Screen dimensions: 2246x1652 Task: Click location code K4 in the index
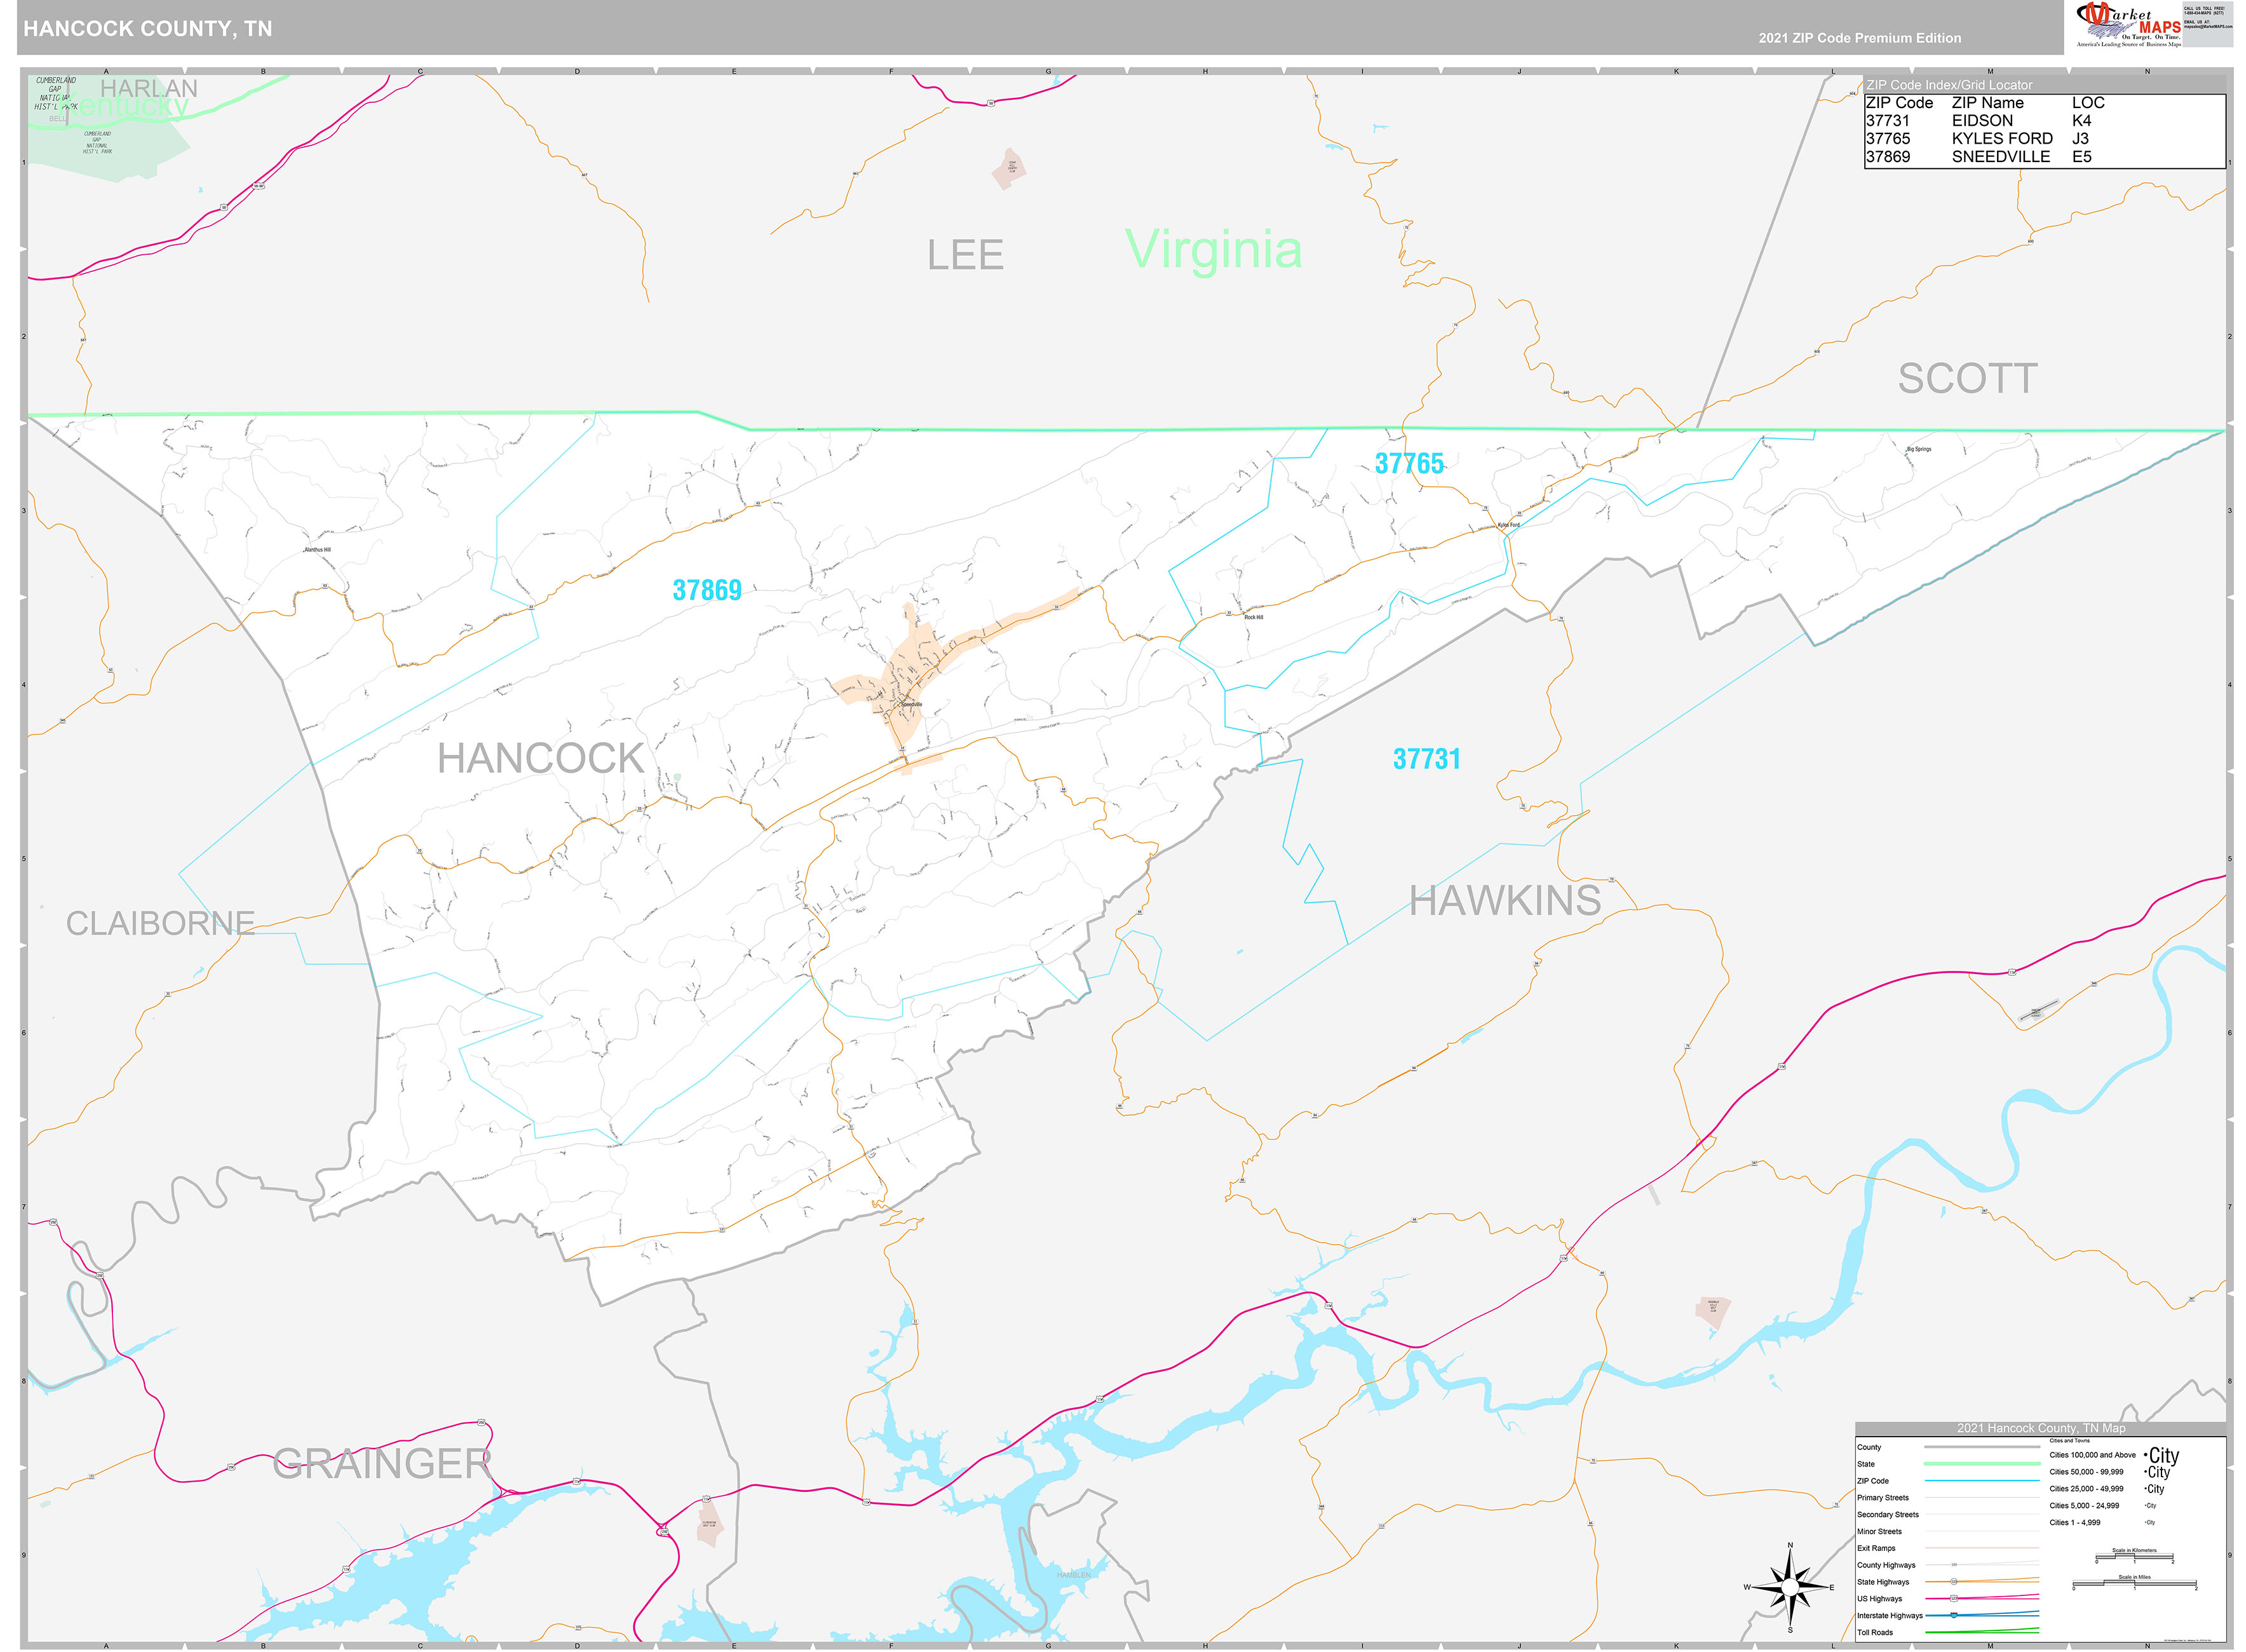pos(2081,120)
